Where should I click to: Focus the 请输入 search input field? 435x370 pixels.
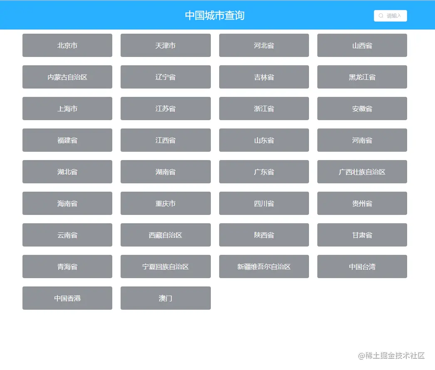click(x=391, y=16)
